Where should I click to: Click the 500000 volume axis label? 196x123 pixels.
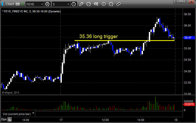188,101
